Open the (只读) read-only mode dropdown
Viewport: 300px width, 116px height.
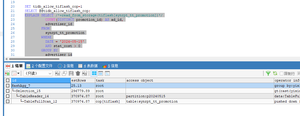(x=38, y=73)
